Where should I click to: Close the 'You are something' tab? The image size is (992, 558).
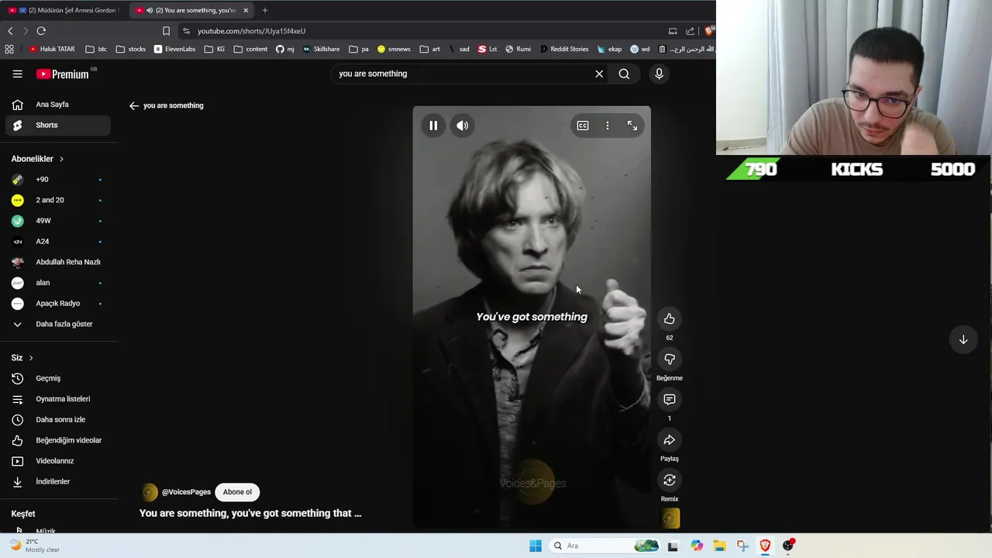[246, 10]
